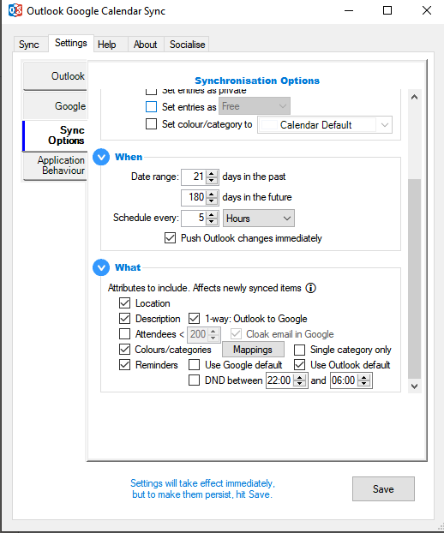Uncheck the Description attribute
This screenshot has width=444, height=533.
(125, 319)
